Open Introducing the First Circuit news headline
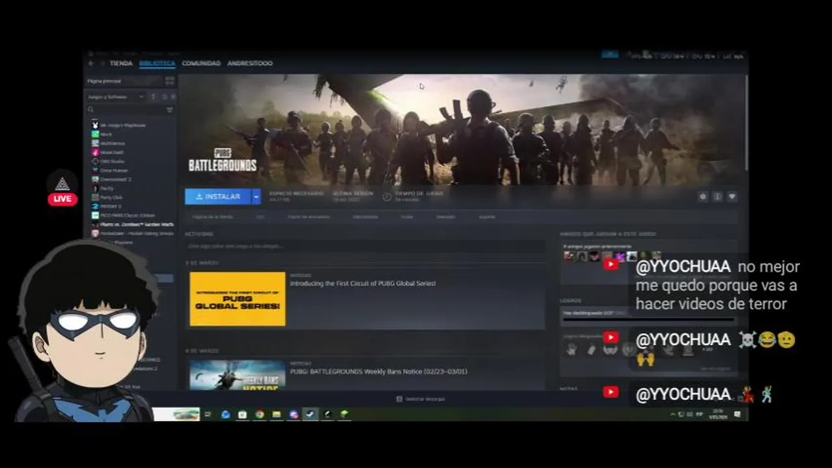The width and height of the screenshot is (832, 468). pyautogui.click(x=363, y=283)
